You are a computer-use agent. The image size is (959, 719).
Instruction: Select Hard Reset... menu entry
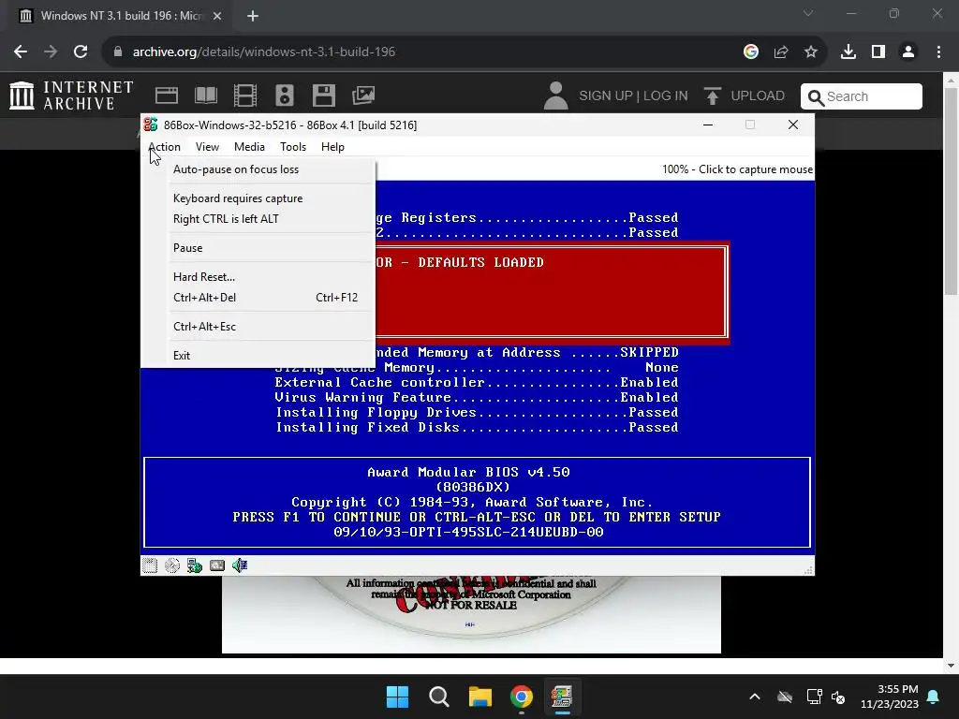[x=271, y=277]
